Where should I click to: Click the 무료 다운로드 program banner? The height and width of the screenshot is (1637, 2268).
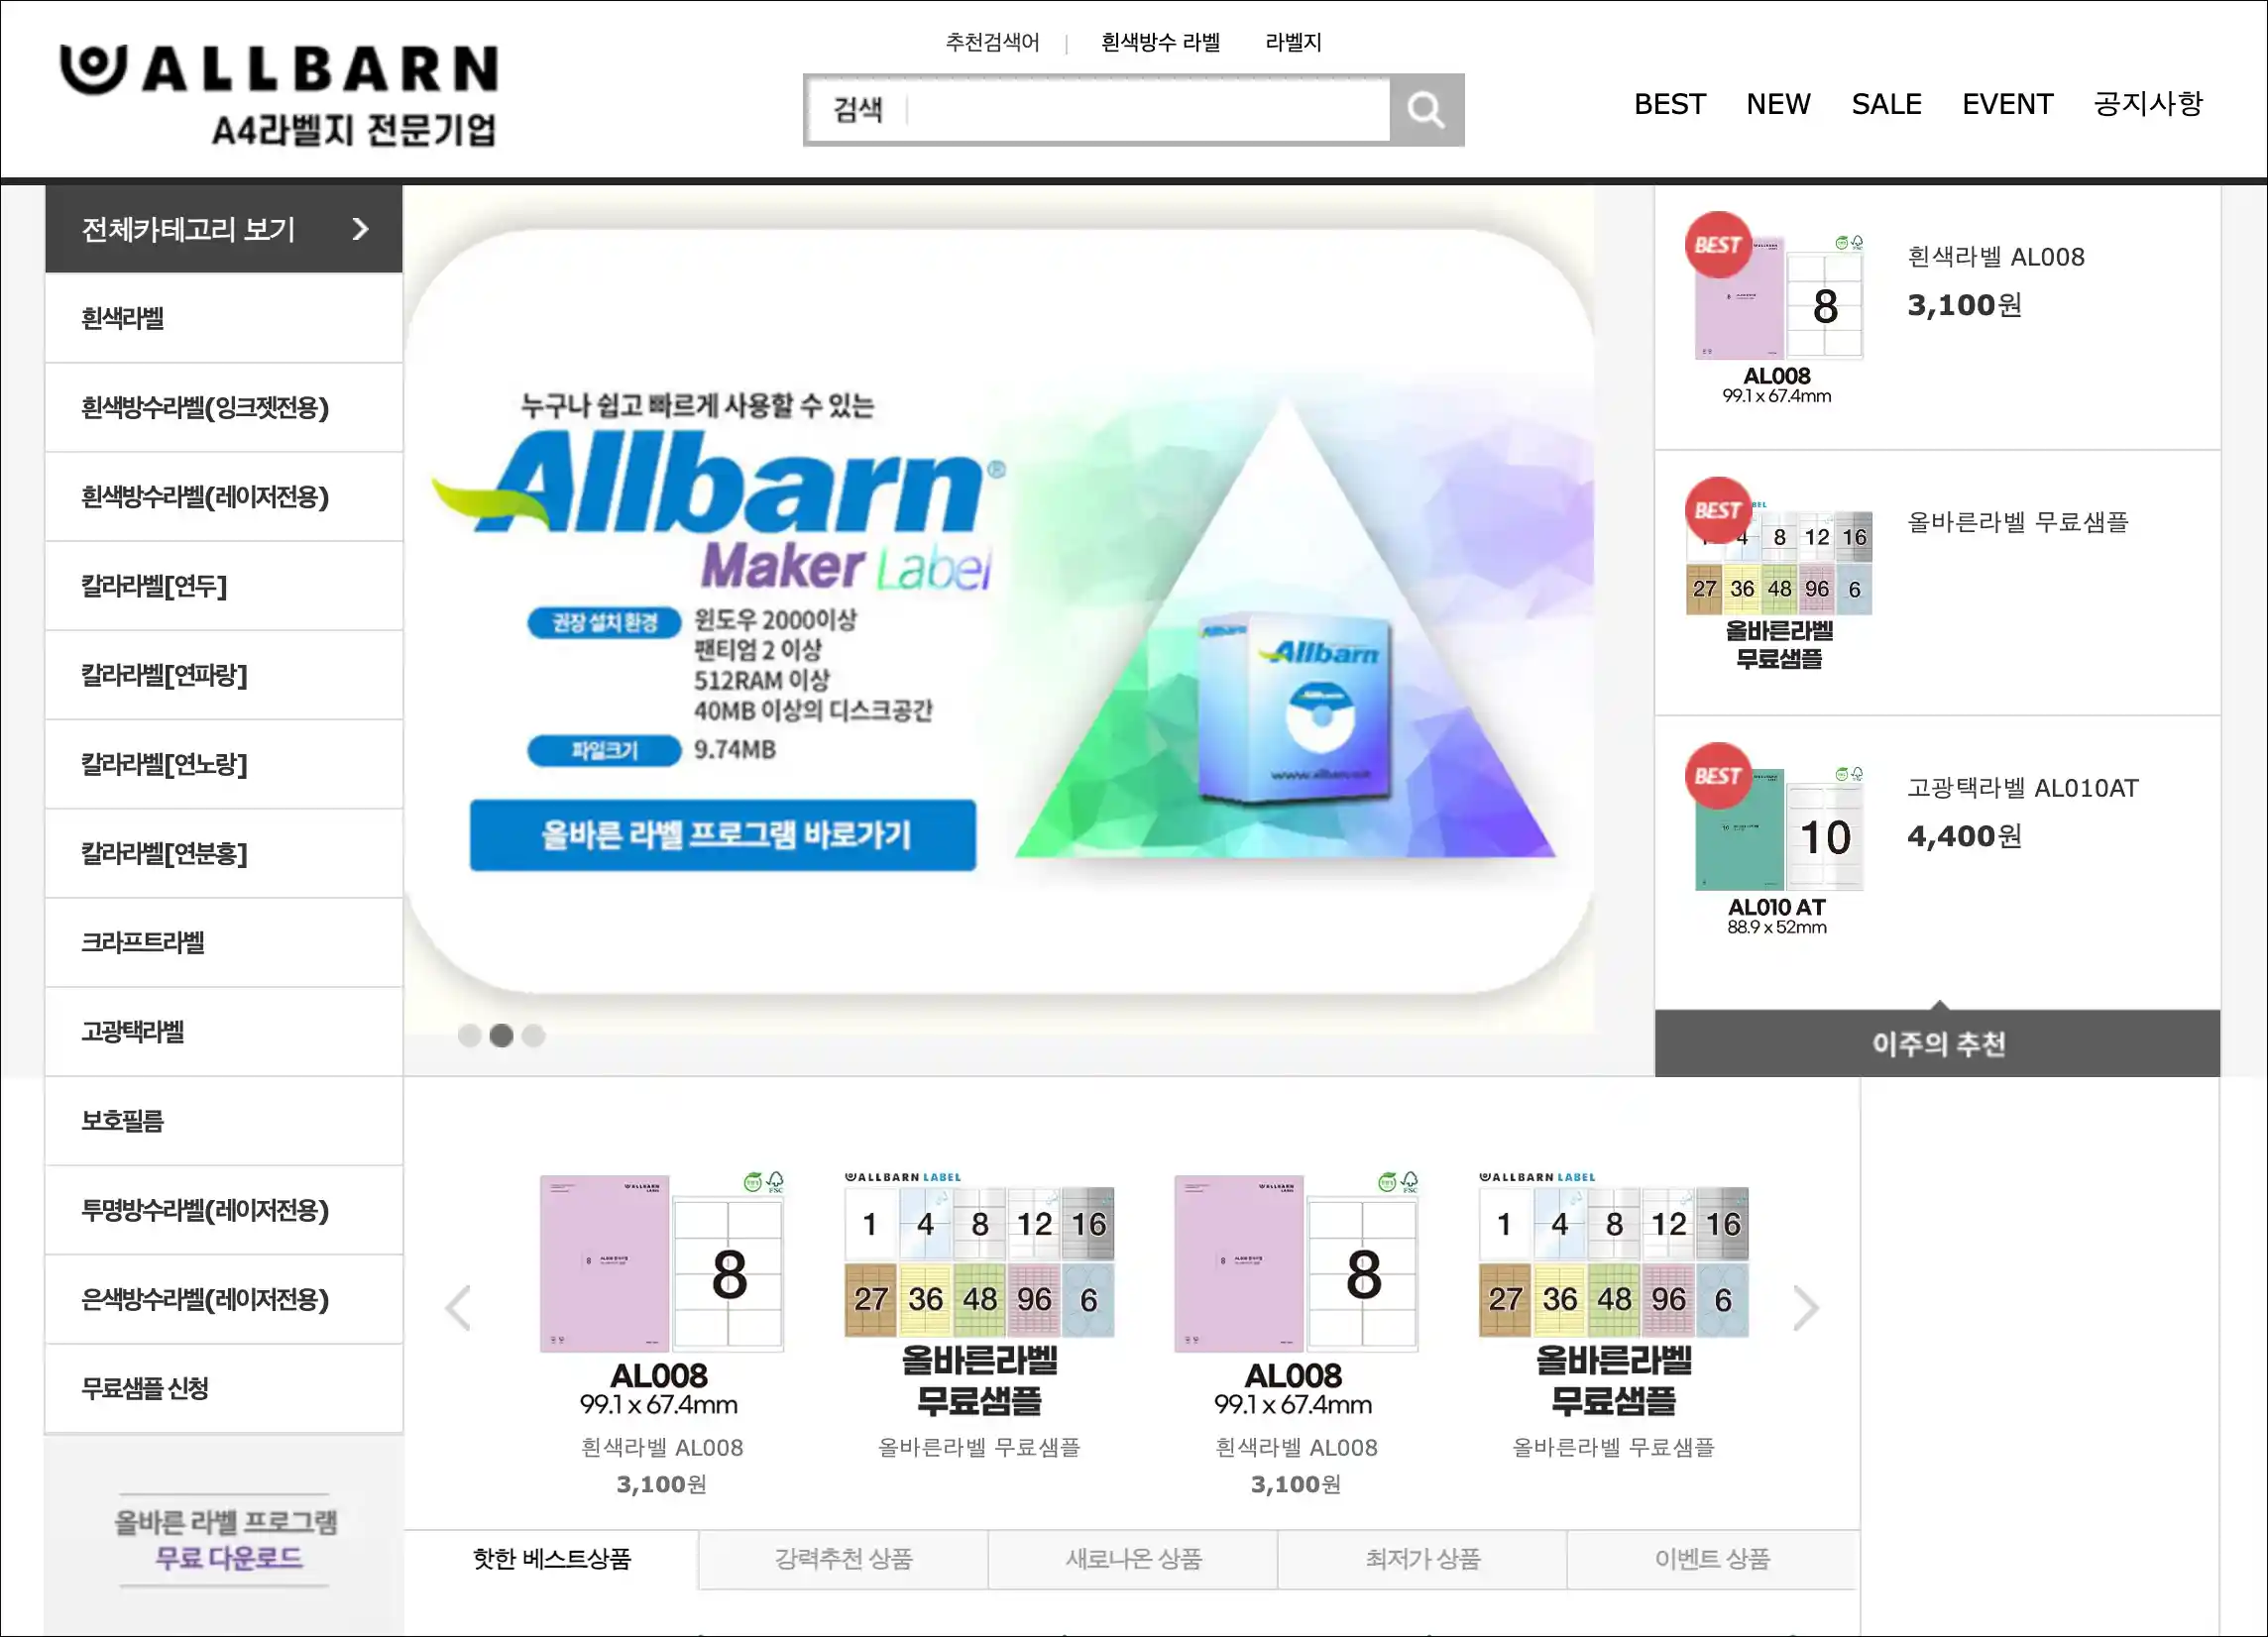[224, 1539]
